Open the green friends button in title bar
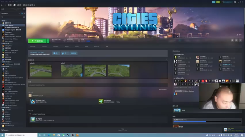Image resolution: width=245 pixels, height=137 pixels. (218, 2)
